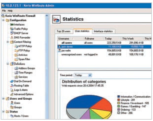The image size is (153, 121).
Task: Select the joe wells user row
Action: point(104,51)
